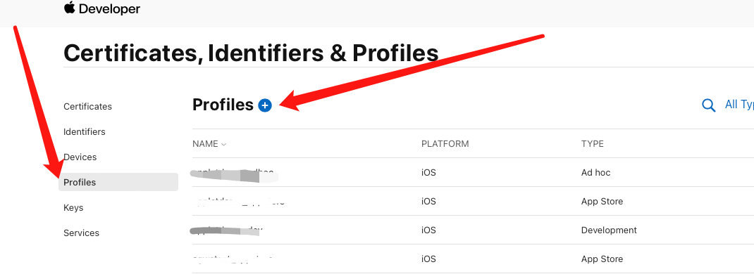
Task: Click the Profiles page heading
Action: (x=223, y=105)
